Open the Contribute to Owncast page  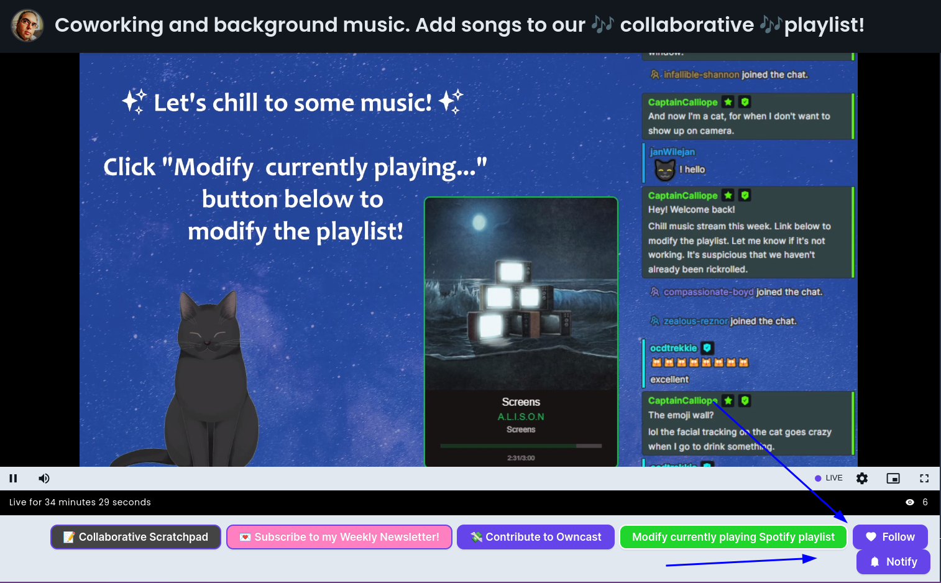pyautogui.click(x=535, y=536)
